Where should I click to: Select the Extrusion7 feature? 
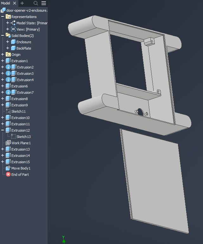point(25,92)
